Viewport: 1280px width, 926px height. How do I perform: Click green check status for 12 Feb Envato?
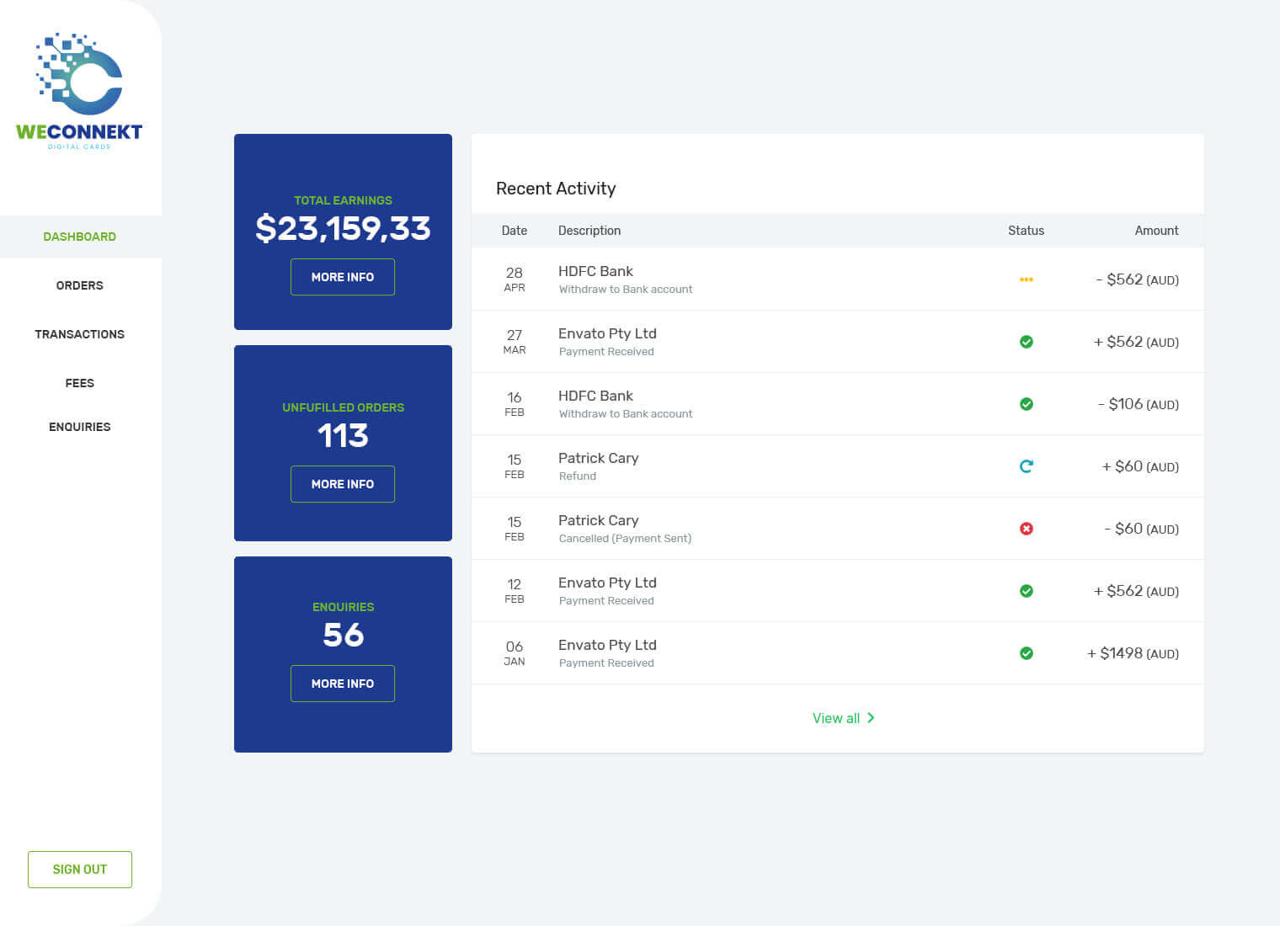click(x=1026, y=591)
